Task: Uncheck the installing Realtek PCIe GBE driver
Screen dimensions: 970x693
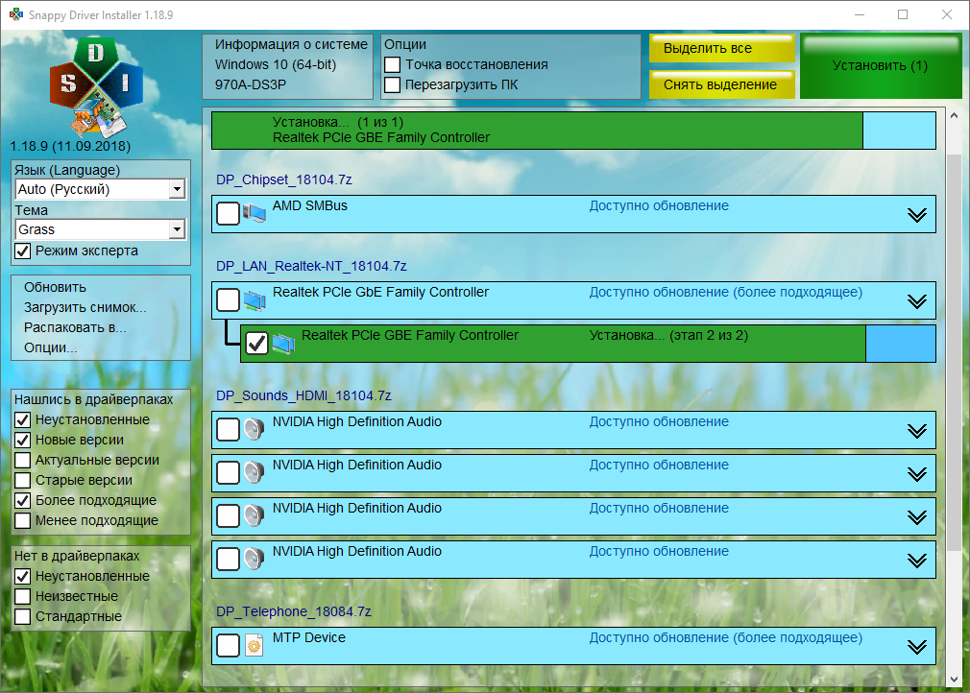Action: pyautogui.click(x=256, y=343)
